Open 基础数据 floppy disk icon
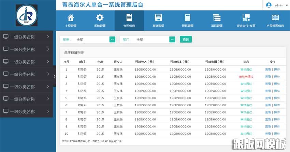The width and height of the screenshot is (290, 152). 158,18
